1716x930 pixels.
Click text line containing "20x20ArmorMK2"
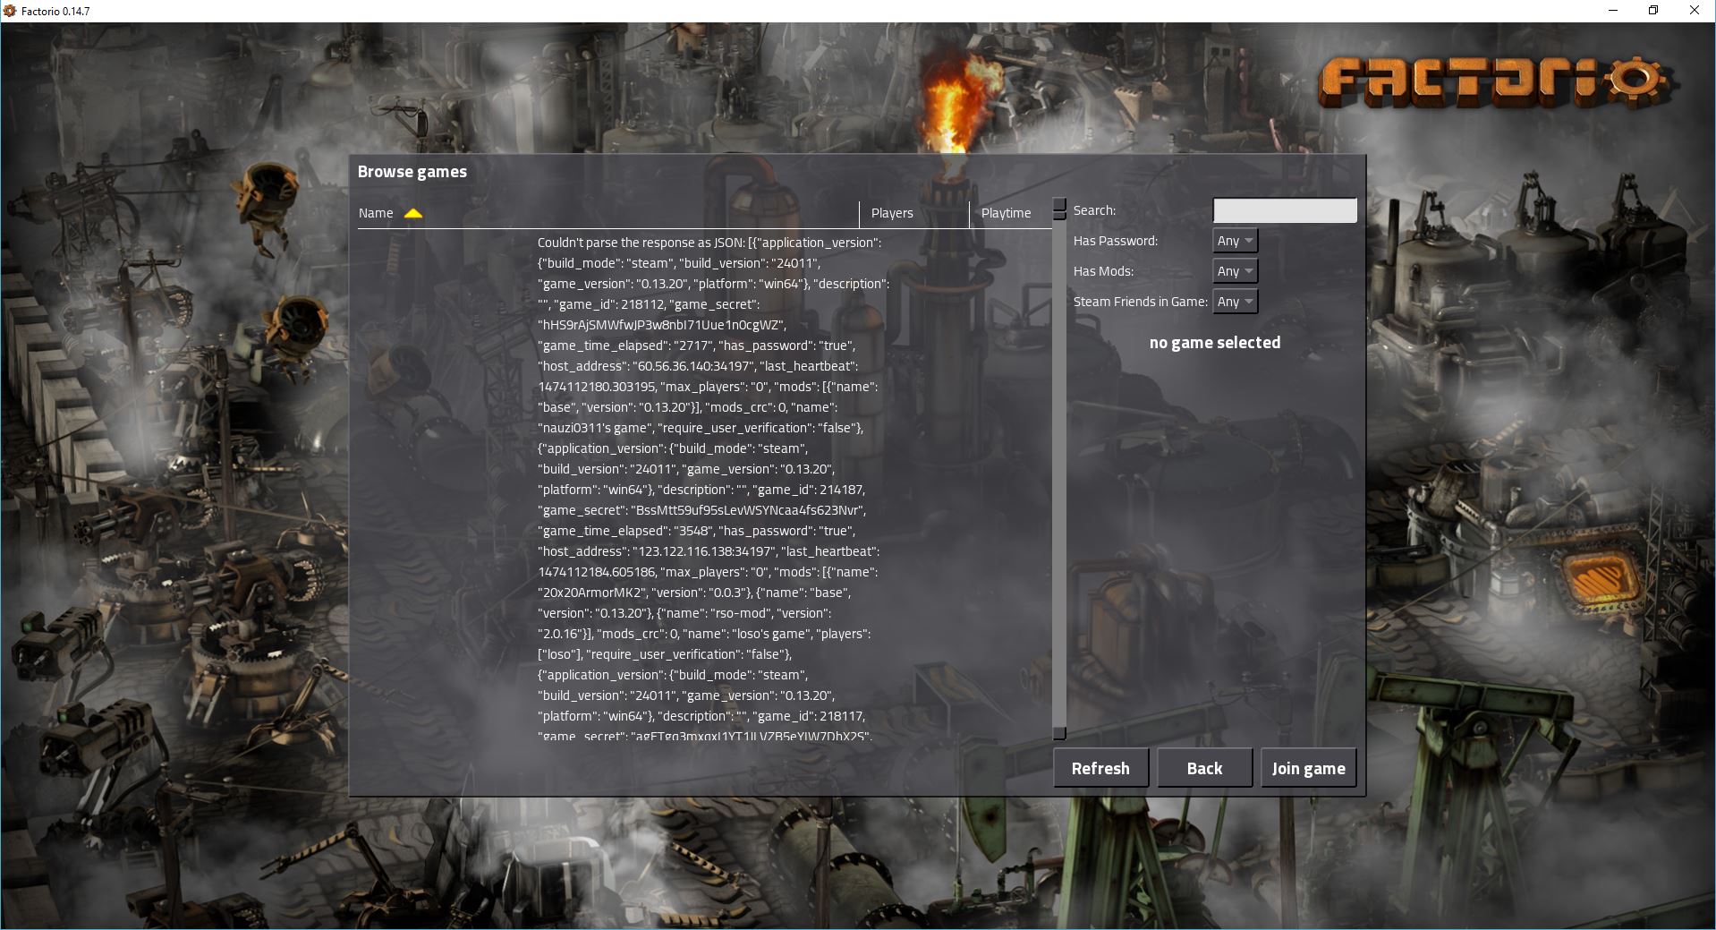[x=694, y=593]
